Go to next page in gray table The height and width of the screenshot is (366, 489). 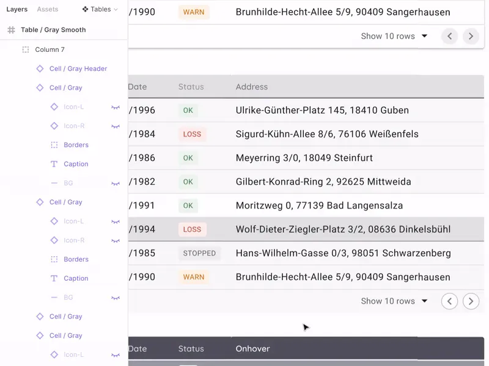pyautogui.click(x=471, y=301)
